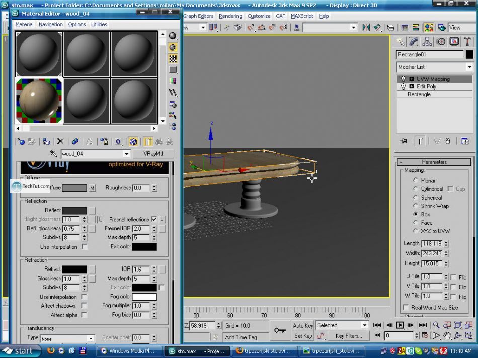Open the Selected key filter dropdown
Image resolution: width=478 pixels, height=358 pixels.
(365, 325)
